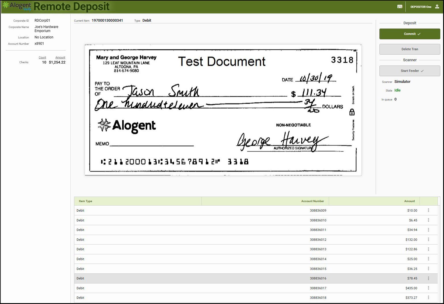Select the check image of Jason Smith
444x304 pixels.
[x=223, y=110]
